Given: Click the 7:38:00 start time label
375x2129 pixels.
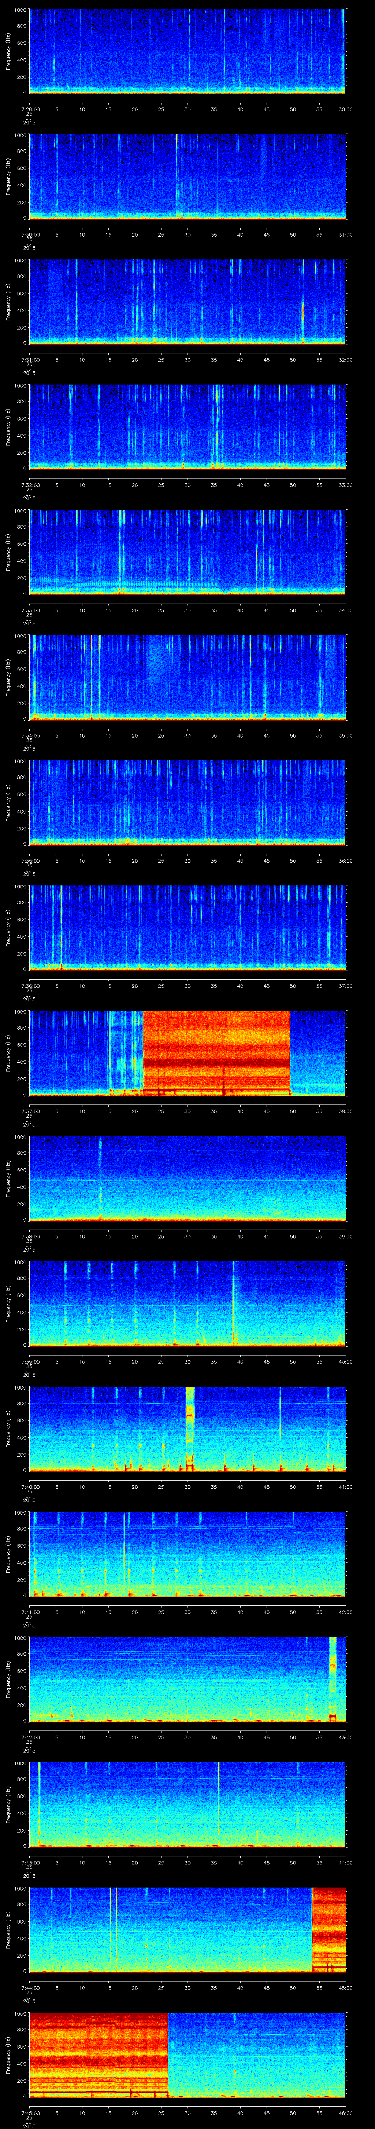Looking at the screenshot, I should (30, 1236).
